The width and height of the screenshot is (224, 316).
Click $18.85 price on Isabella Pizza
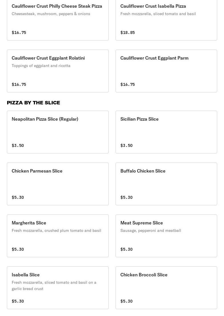tap(128, 33)
